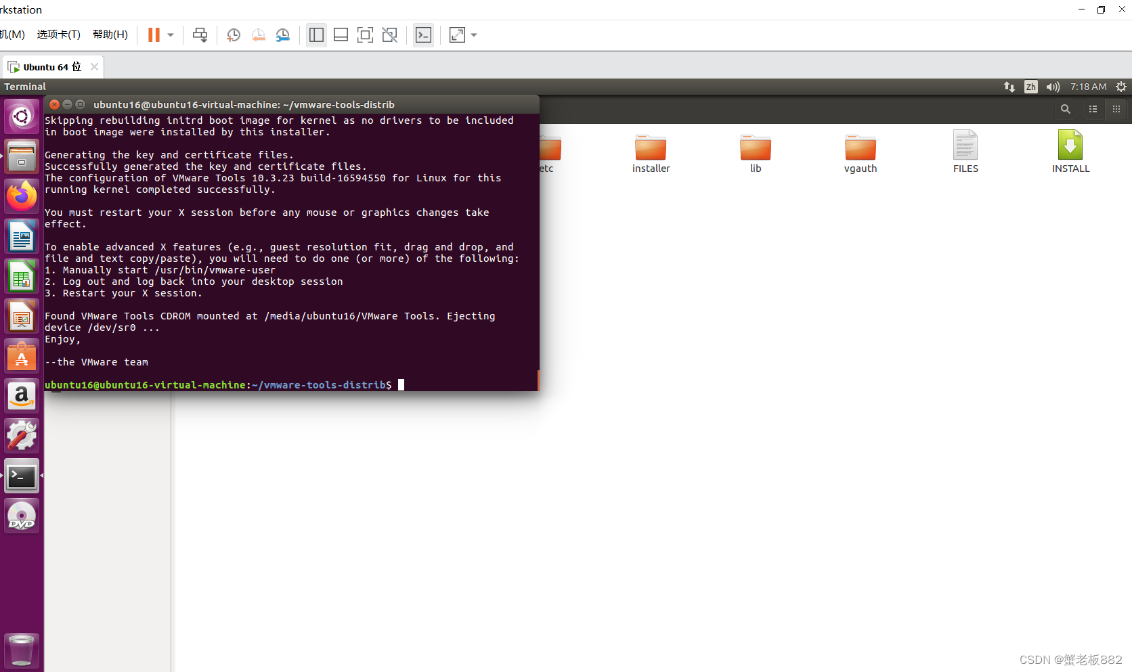Expand the stretch display dropdown arrow
The image size is (1132, 672).
(x=474, y=35)
